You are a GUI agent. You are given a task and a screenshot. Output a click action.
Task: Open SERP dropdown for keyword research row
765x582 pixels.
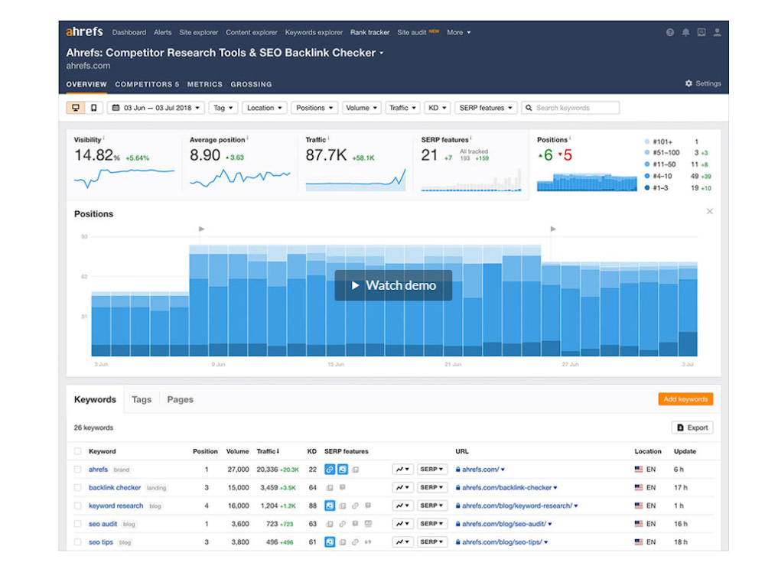coord(431,506)
